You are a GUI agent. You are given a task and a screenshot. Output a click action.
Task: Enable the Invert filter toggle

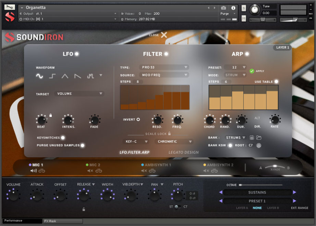(139, 119)
